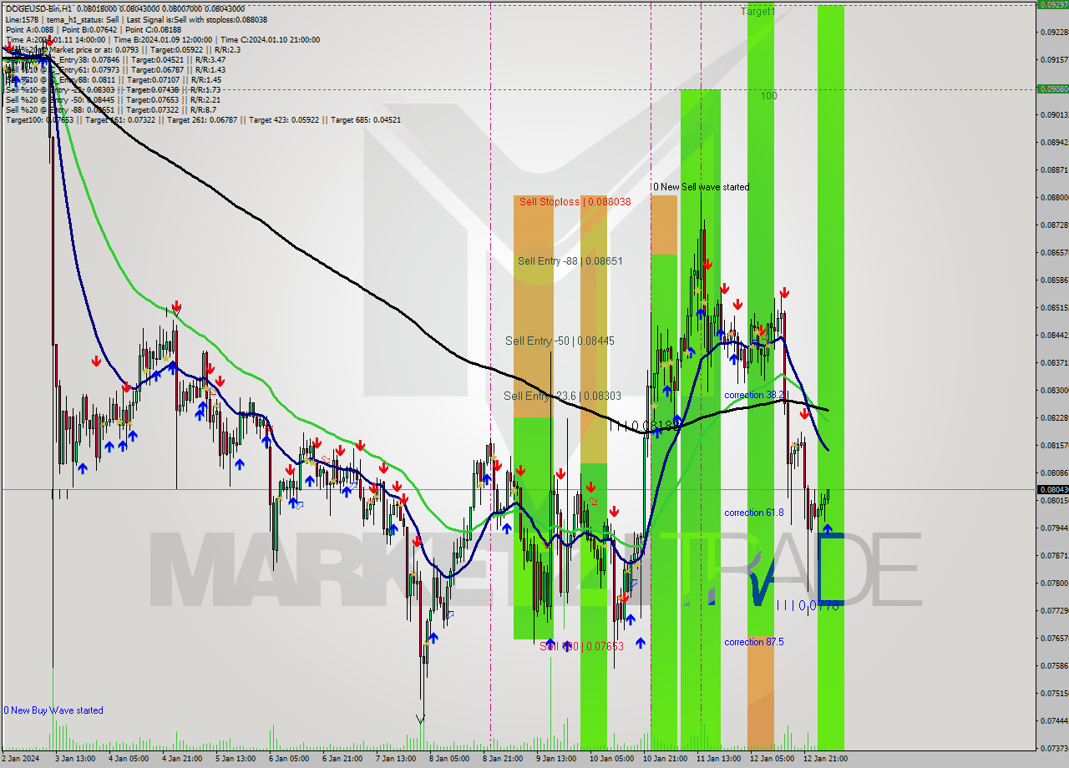This screenshot has width=1069, height=768.
Task: Click the '8 Jan 21:00' time label
Action: 502,759
